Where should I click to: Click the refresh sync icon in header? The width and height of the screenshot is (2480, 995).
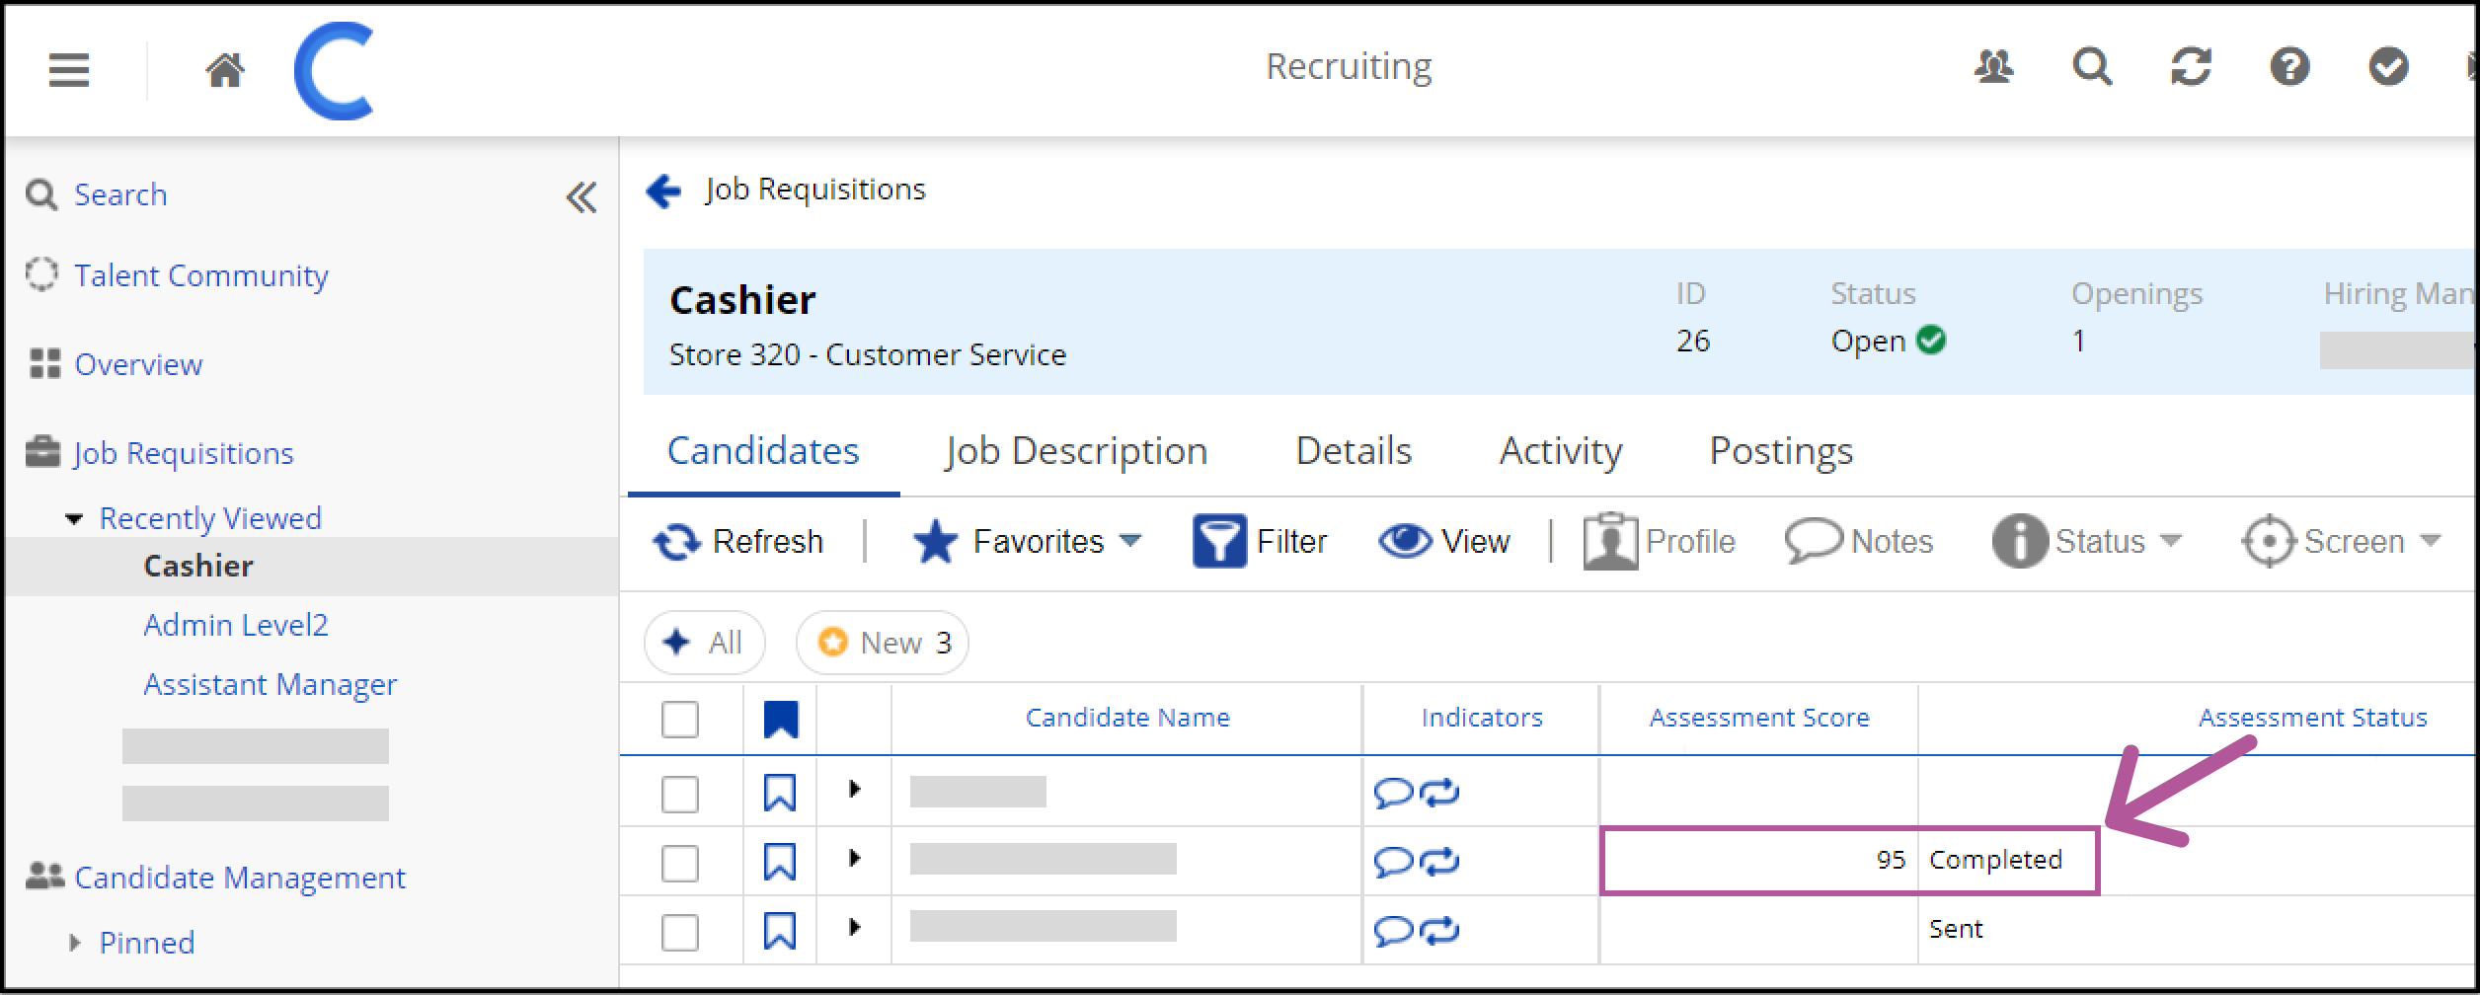click(2191, 67)
